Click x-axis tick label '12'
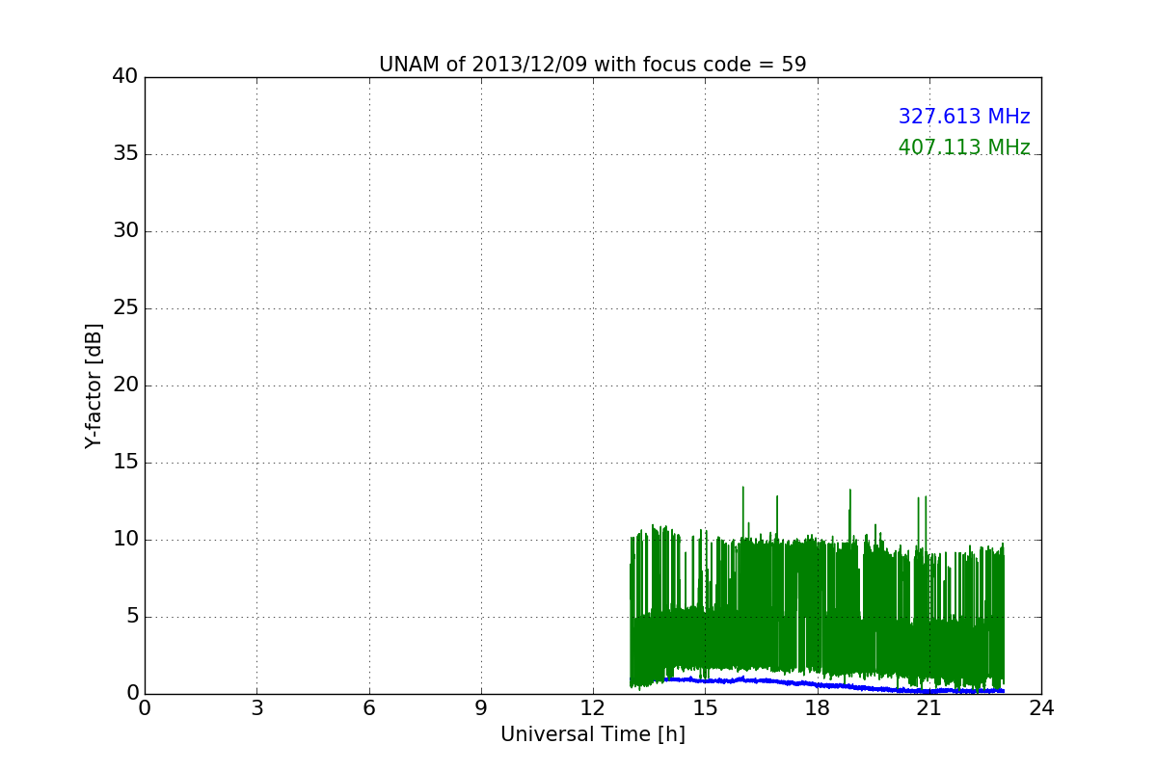The width and height of the screenshot is (1157, 771). (x=593, y=708)
